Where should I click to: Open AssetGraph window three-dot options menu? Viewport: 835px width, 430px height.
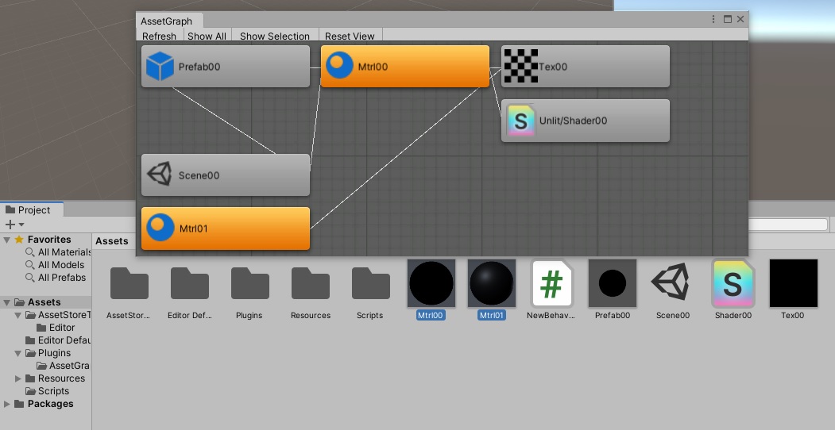(713, 19)
